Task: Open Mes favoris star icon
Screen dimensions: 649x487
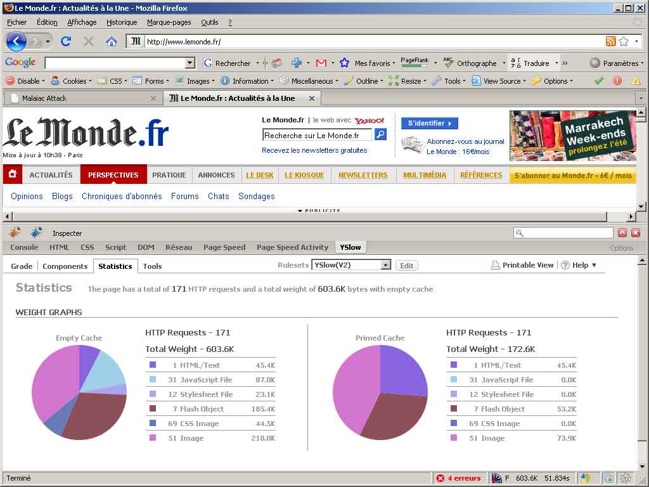Action: pos(344,63)
